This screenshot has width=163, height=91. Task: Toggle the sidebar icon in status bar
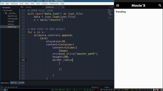click(x=2, y=87)
